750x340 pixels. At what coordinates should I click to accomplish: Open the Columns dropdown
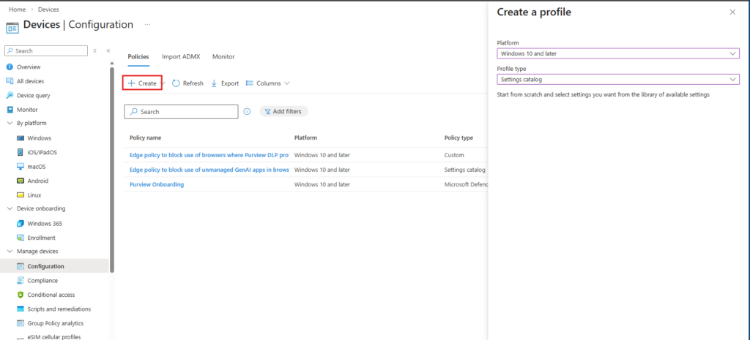coord(268,83)
